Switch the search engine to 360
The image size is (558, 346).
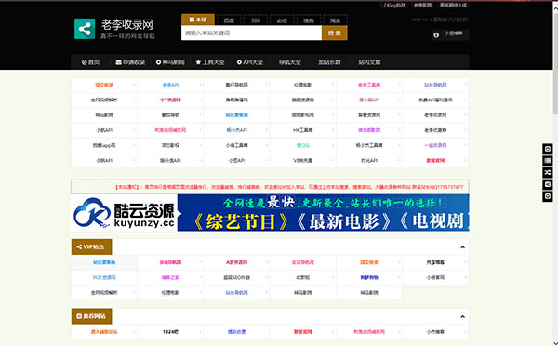click(256, 20)
